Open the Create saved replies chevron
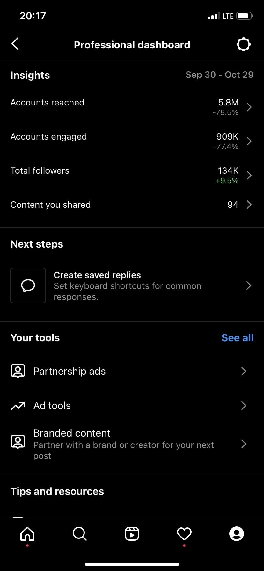This screenshot has width=264, height=571. coord(249,285)
